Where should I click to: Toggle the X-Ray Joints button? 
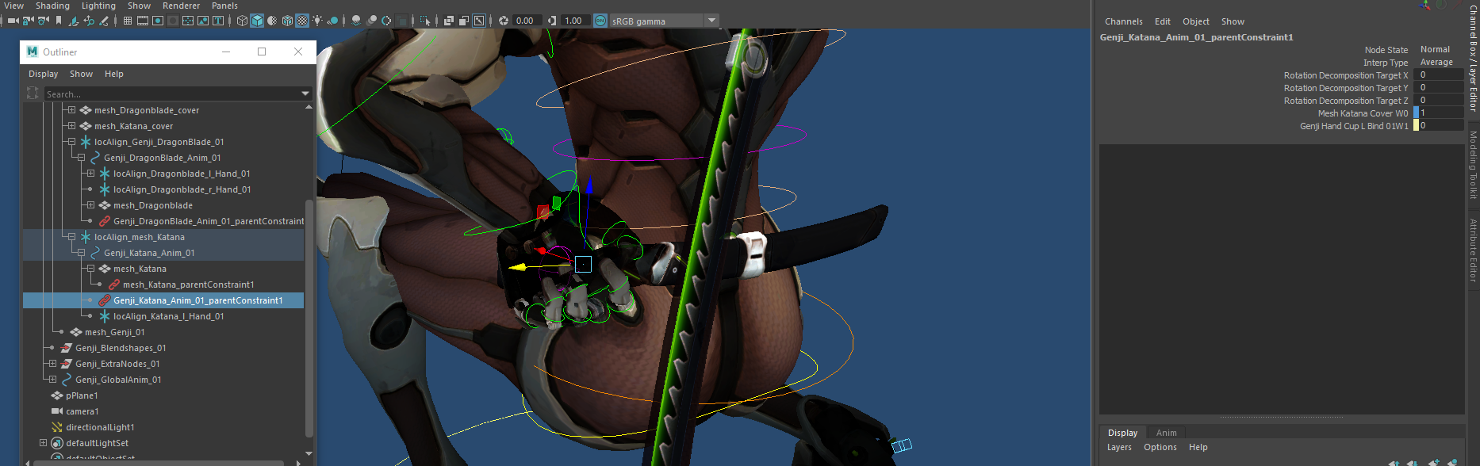pos(479,21)
